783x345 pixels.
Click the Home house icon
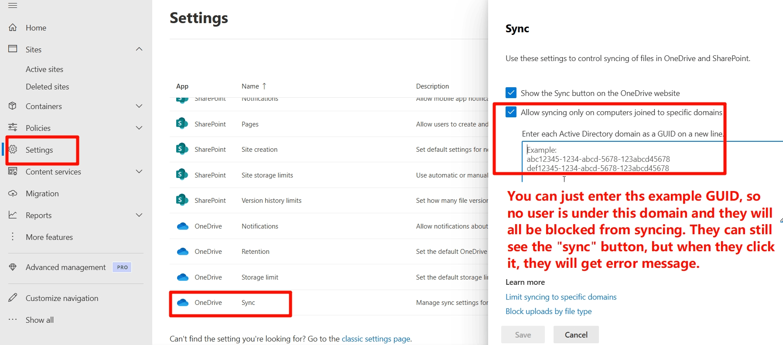coord(13,27)
